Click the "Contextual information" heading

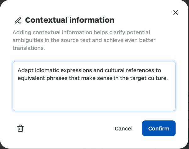(70, 20)
